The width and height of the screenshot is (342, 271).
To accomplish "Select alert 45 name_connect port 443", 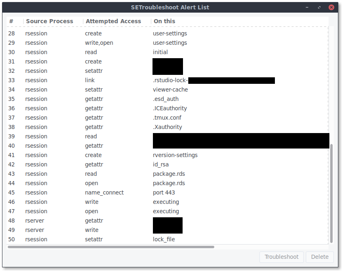I will pos(167,192).
